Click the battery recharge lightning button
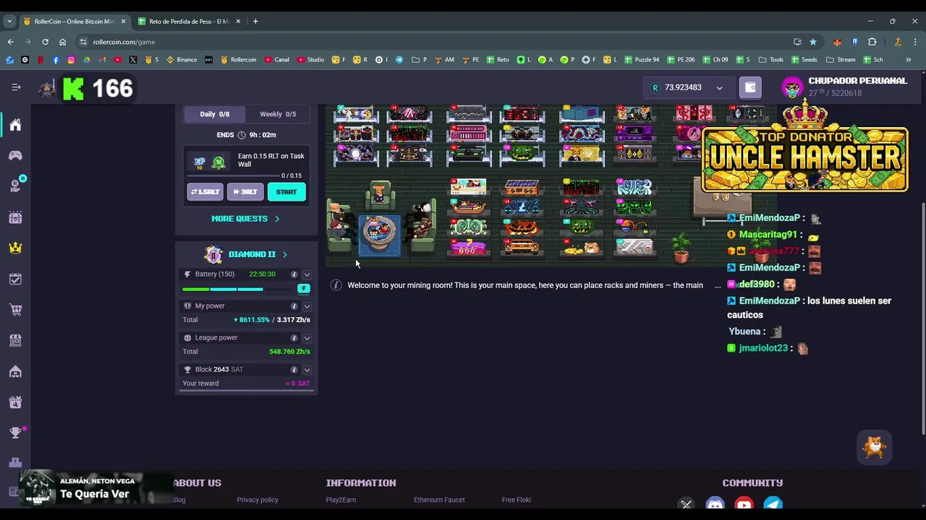The image size is (926, 520). tap(304, 289)
